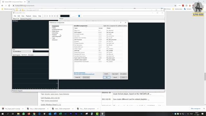Open the View 'by artist/album' dropdown
Screen dimensions: 206x116
click(22, 52)
